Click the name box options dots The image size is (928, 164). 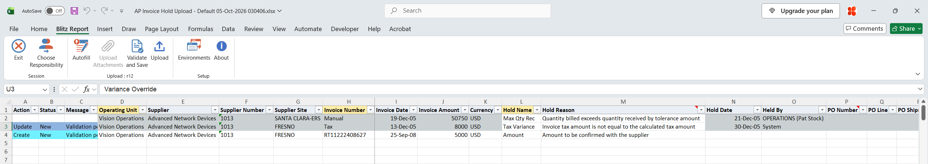pos(54,89)
